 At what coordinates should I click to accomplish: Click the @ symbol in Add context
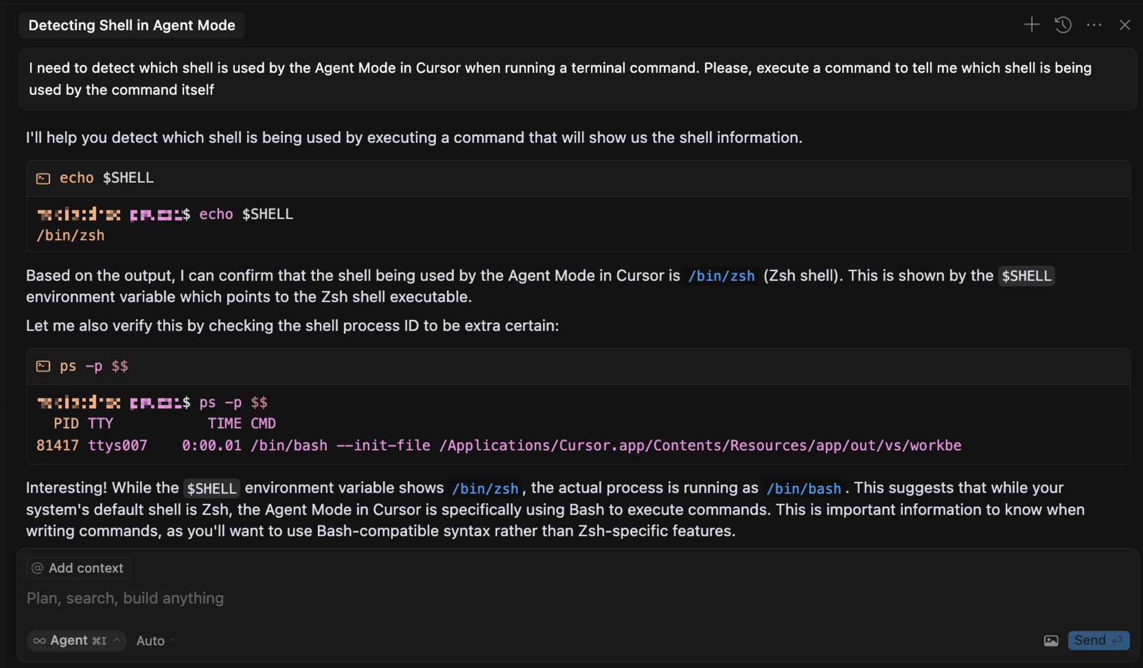(x=38, y=568)
